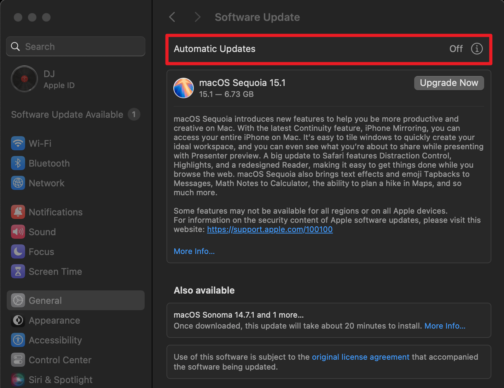Click the DJ Apple ID avatar
Image resolution: width=504 pixels, height=388 pixels.
24,79
